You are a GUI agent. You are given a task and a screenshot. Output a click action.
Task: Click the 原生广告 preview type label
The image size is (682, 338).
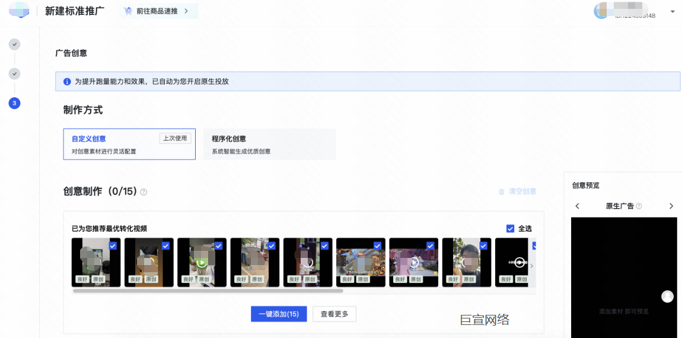[x=620, y=206]
